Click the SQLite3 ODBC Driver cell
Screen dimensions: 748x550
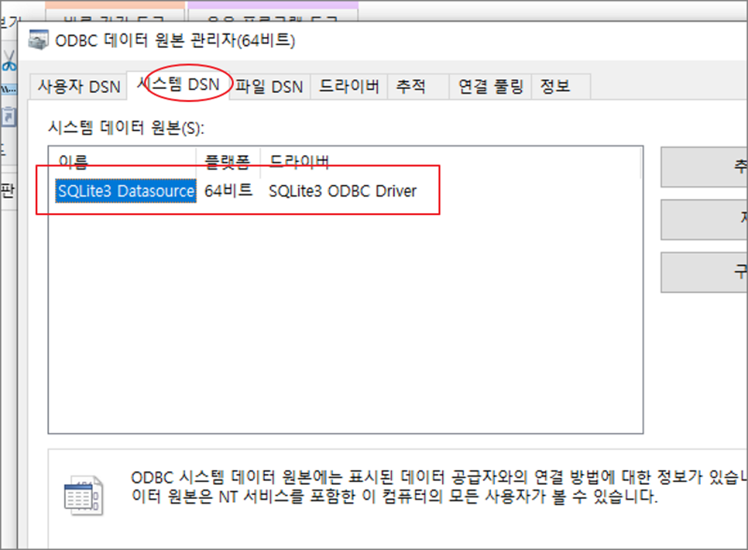coord(342,191)
